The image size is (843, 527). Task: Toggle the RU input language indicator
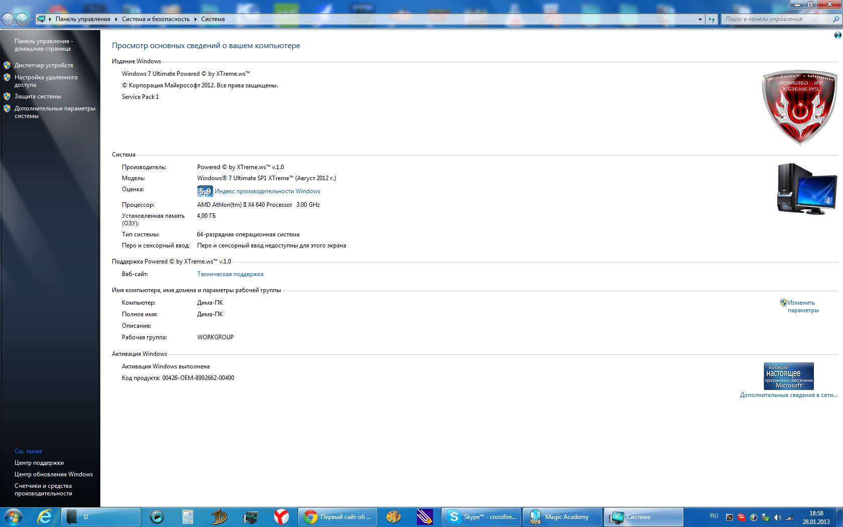coord(714,516)
